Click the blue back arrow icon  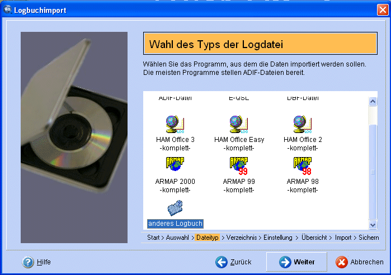(222, 262)
